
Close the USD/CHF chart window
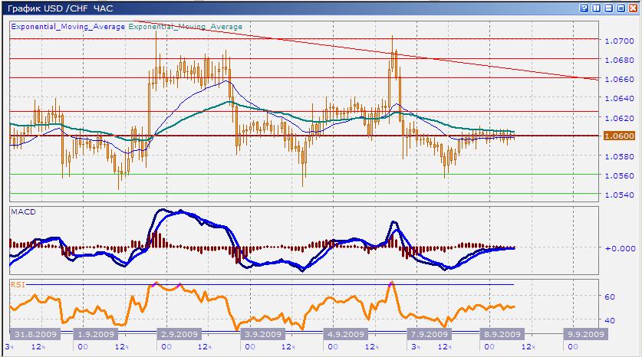point(633,8)
